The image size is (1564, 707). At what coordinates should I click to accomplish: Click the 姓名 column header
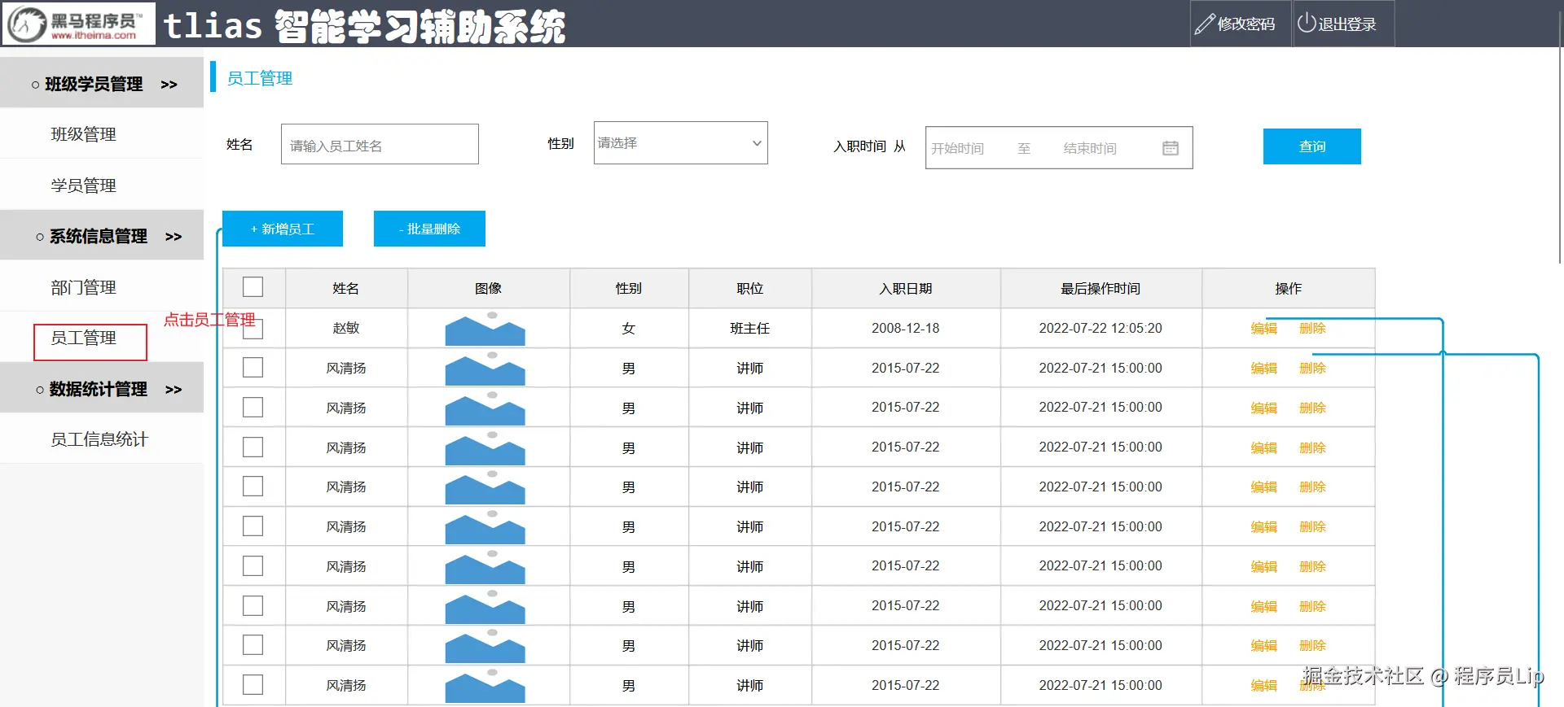click(346, 288)
